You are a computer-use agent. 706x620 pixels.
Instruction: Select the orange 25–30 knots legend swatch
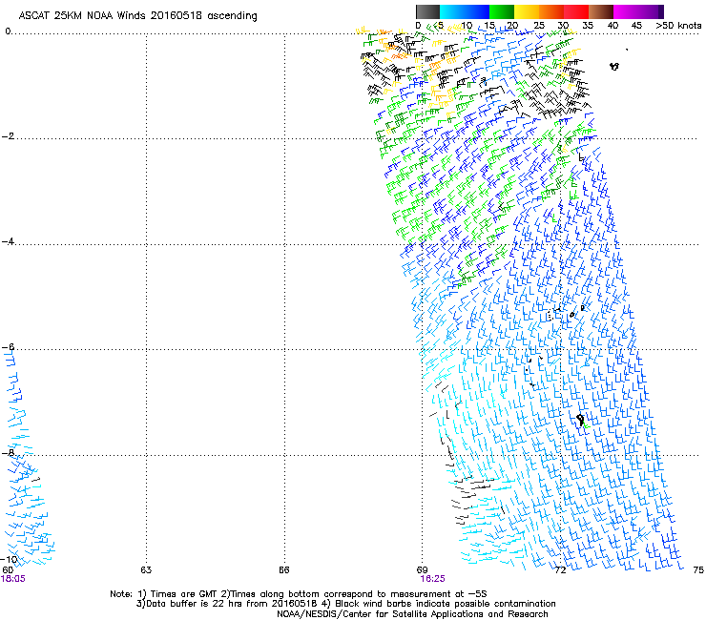(551, 11)
